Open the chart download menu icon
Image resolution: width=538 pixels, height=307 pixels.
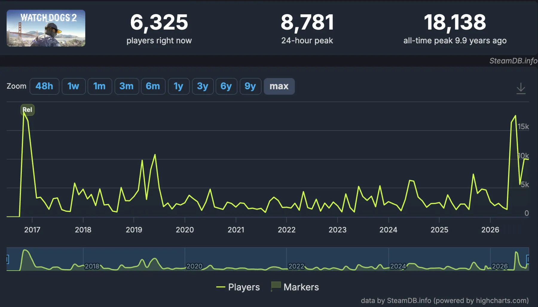coord(521,88)
